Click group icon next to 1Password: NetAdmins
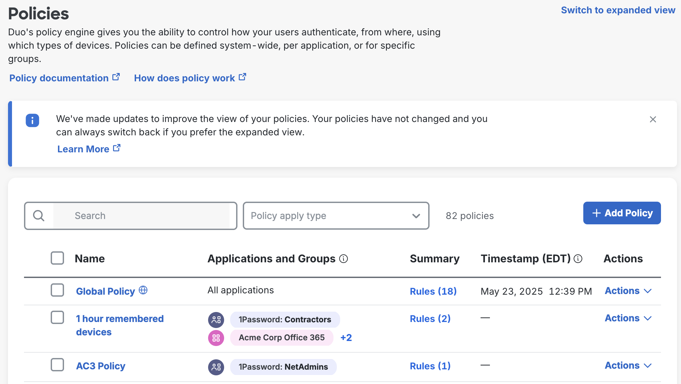This screenshot has width=681, height=384. tap(216, 367)
